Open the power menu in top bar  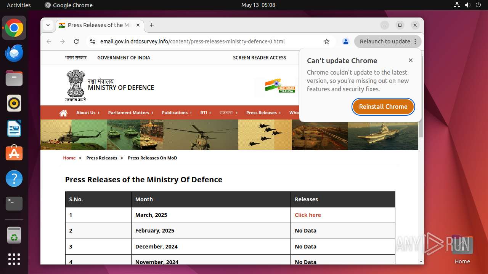[478, 5]
